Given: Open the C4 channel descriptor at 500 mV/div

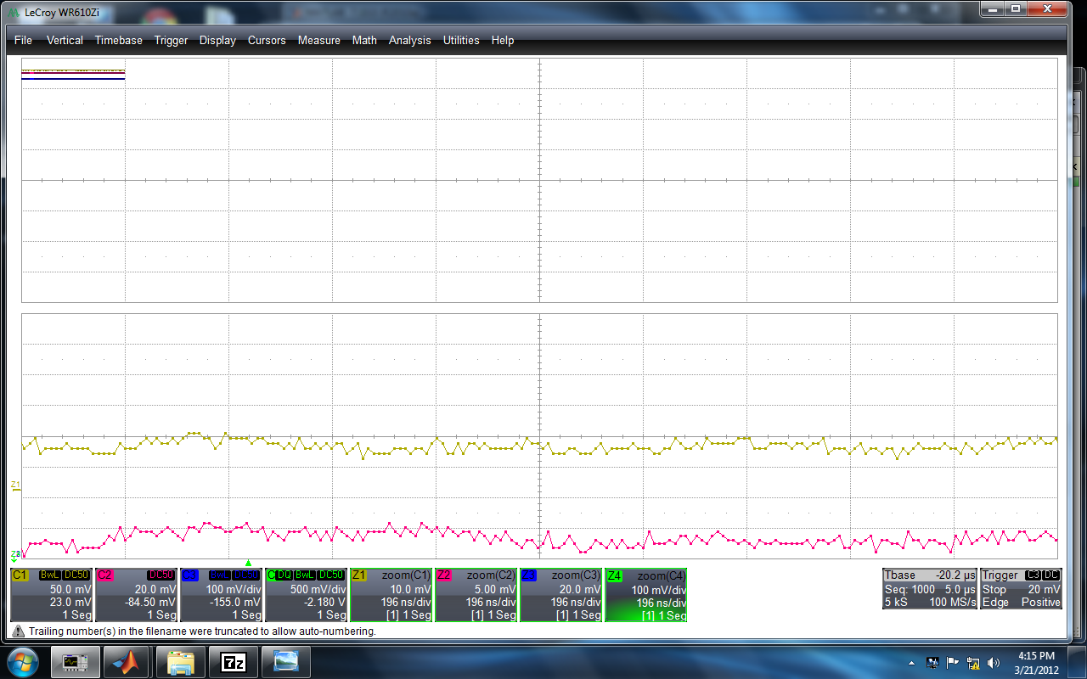Looking at the screenshot, I should pos(307,595).
